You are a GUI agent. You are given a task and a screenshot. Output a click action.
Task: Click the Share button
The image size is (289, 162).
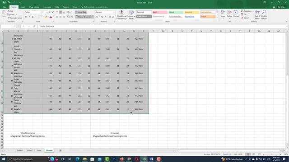(x=281, y=7)
